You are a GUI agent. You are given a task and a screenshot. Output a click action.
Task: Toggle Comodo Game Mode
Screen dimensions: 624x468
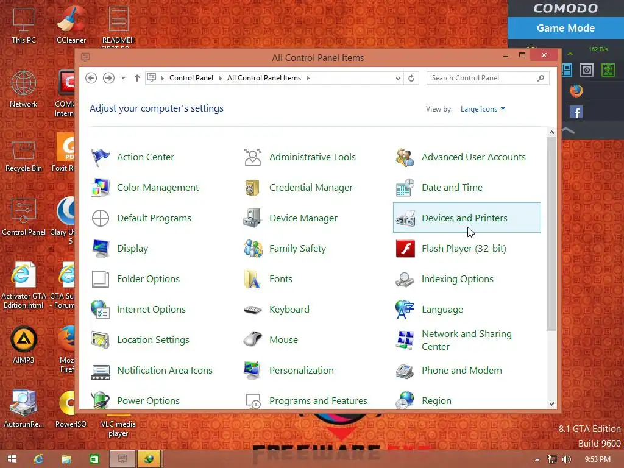click(x=565, y=28)
